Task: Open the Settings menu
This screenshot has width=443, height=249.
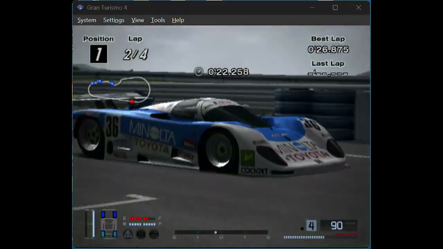Action: tap(114, 20)
